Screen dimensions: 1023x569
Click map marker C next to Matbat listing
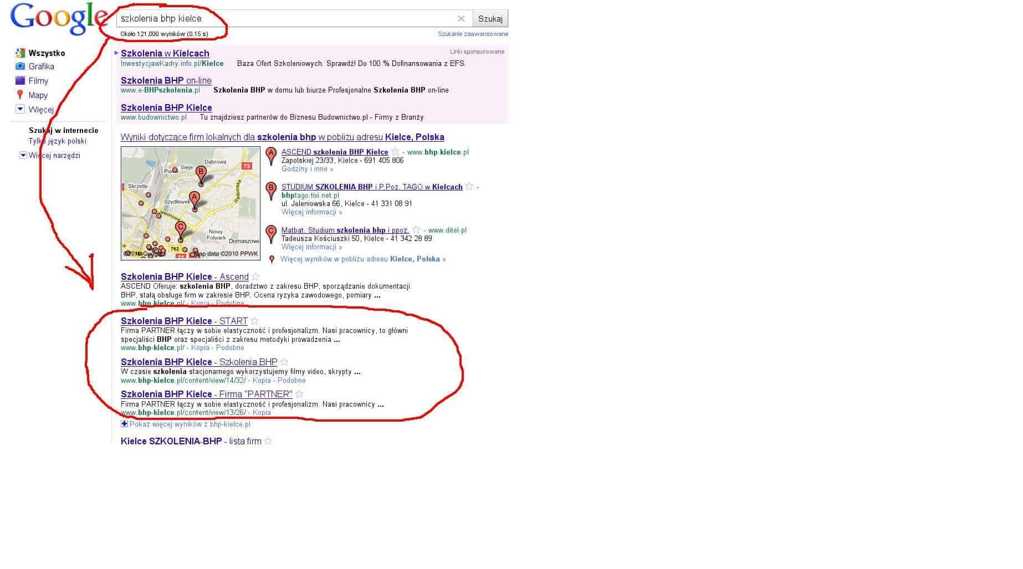point(271,234)
